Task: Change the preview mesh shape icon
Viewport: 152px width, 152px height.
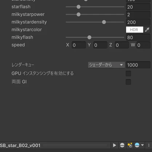Action: [x=122, y=145]
